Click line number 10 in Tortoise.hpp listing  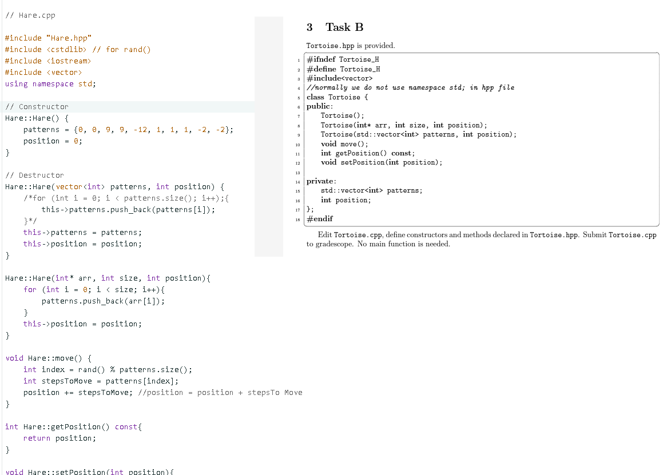[x=298, y=143]
